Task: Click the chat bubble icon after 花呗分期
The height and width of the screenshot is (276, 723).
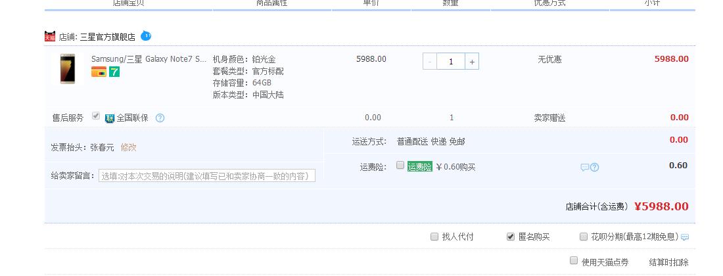Action: coord(685,237)
